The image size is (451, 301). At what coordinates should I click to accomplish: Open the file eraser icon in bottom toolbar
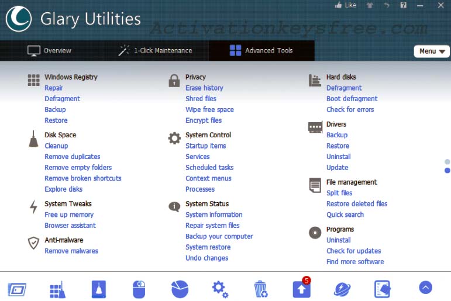(x=382, y=289)
